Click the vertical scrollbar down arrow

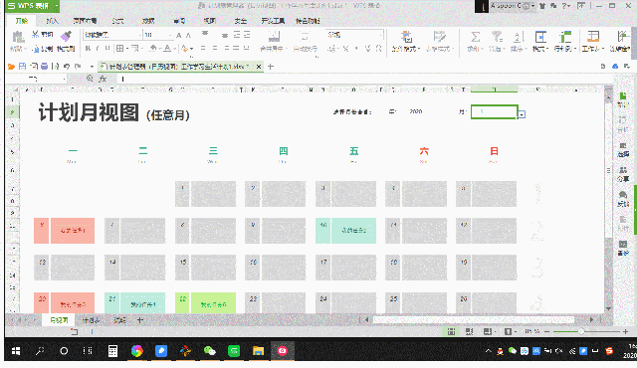click(608, 308)
